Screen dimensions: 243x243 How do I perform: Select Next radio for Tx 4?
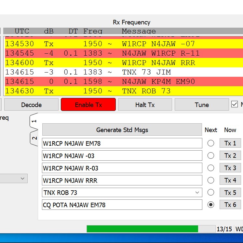[211, 180]
